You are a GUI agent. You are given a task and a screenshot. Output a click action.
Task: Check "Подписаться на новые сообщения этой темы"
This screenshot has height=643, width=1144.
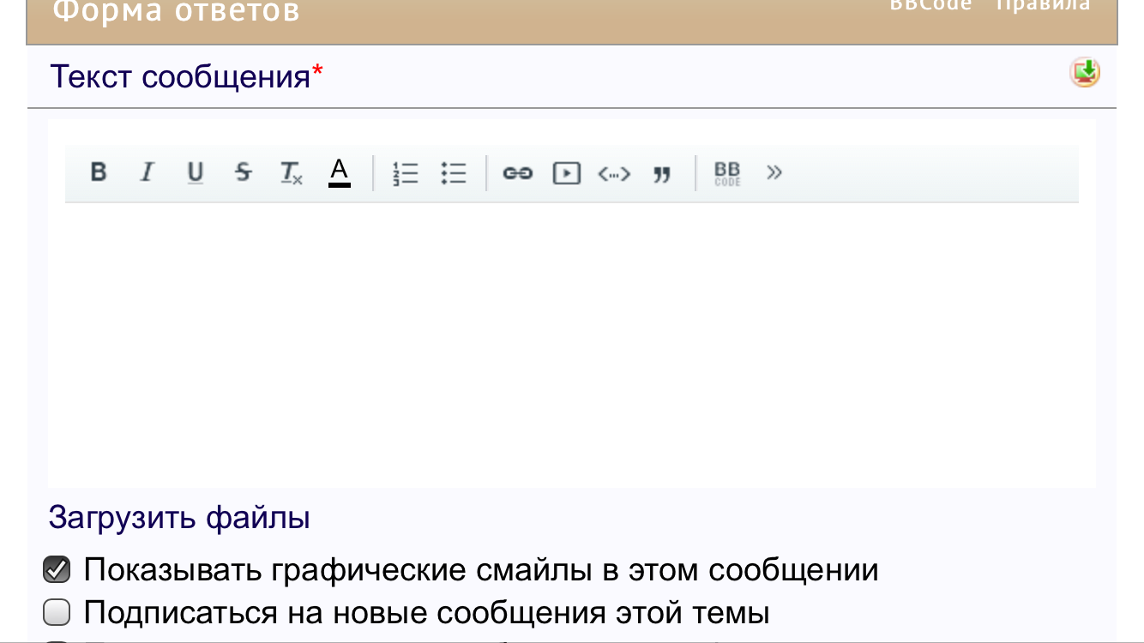pyautogui.click(x=57, y=613)
